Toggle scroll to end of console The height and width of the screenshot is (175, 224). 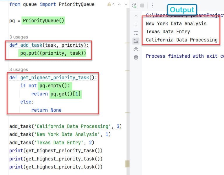[x=136, y=41]
